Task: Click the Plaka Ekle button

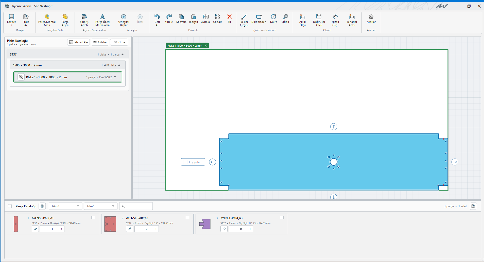Action: [79, 42]
